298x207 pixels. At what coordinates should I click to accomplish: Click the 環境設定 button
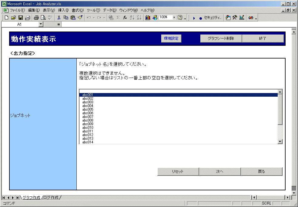click(171, 38)
